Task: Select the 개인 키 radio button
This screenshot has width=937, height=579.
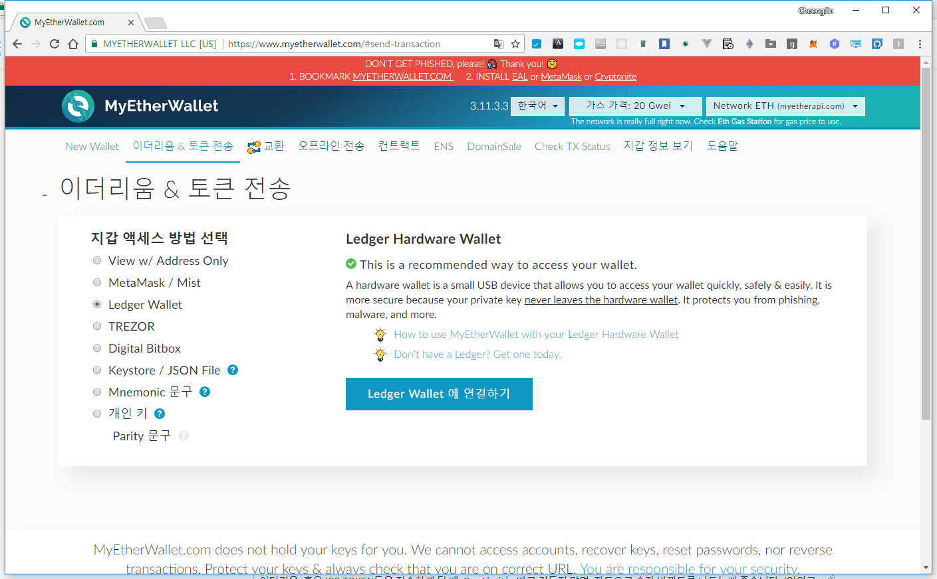Action: tap(97, 414)
